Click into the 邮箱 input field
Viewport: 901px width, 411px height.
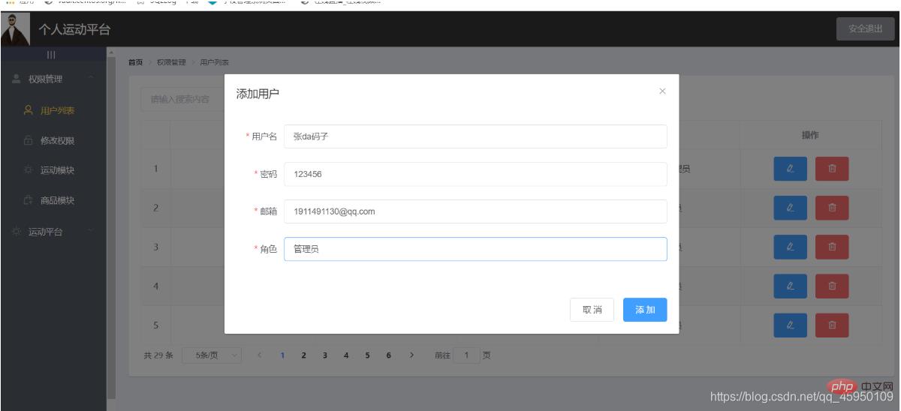475,211
